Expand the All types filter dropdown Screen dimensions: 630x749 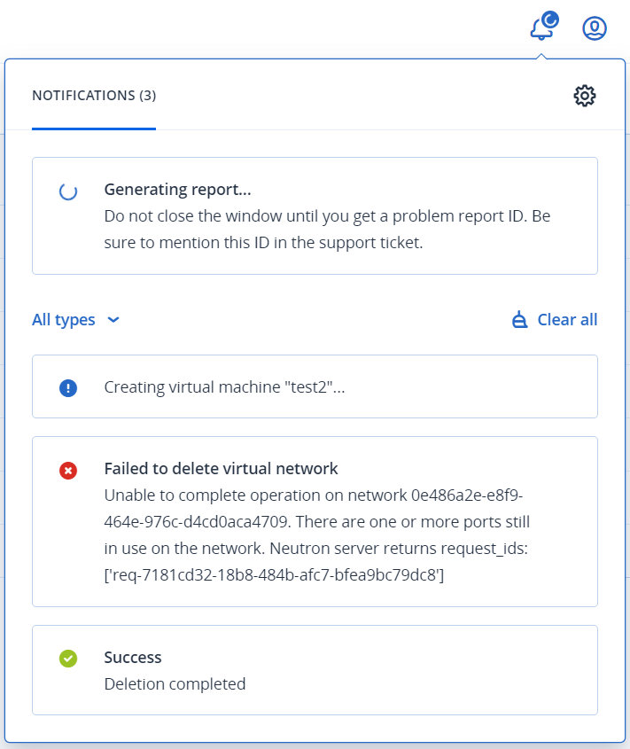pos(75,320)
